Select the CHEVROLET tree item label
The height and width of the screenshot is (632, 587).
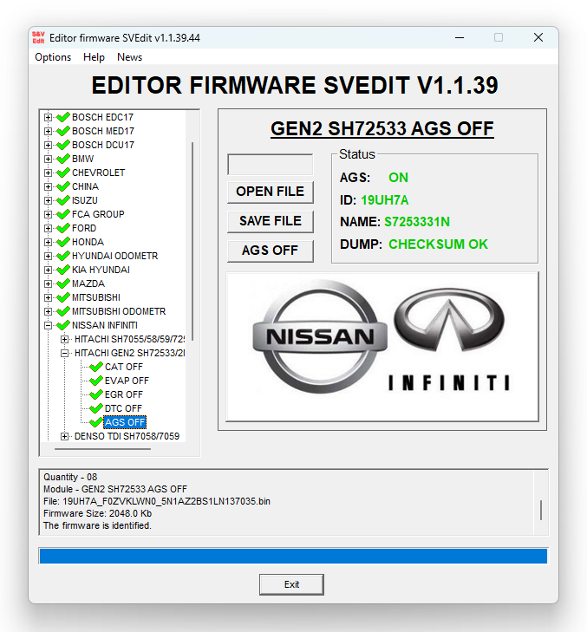[x=98, y=173]
